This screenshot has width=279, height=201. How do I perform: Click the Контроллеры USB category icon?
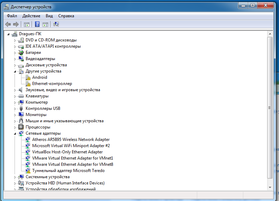point(21,108)
